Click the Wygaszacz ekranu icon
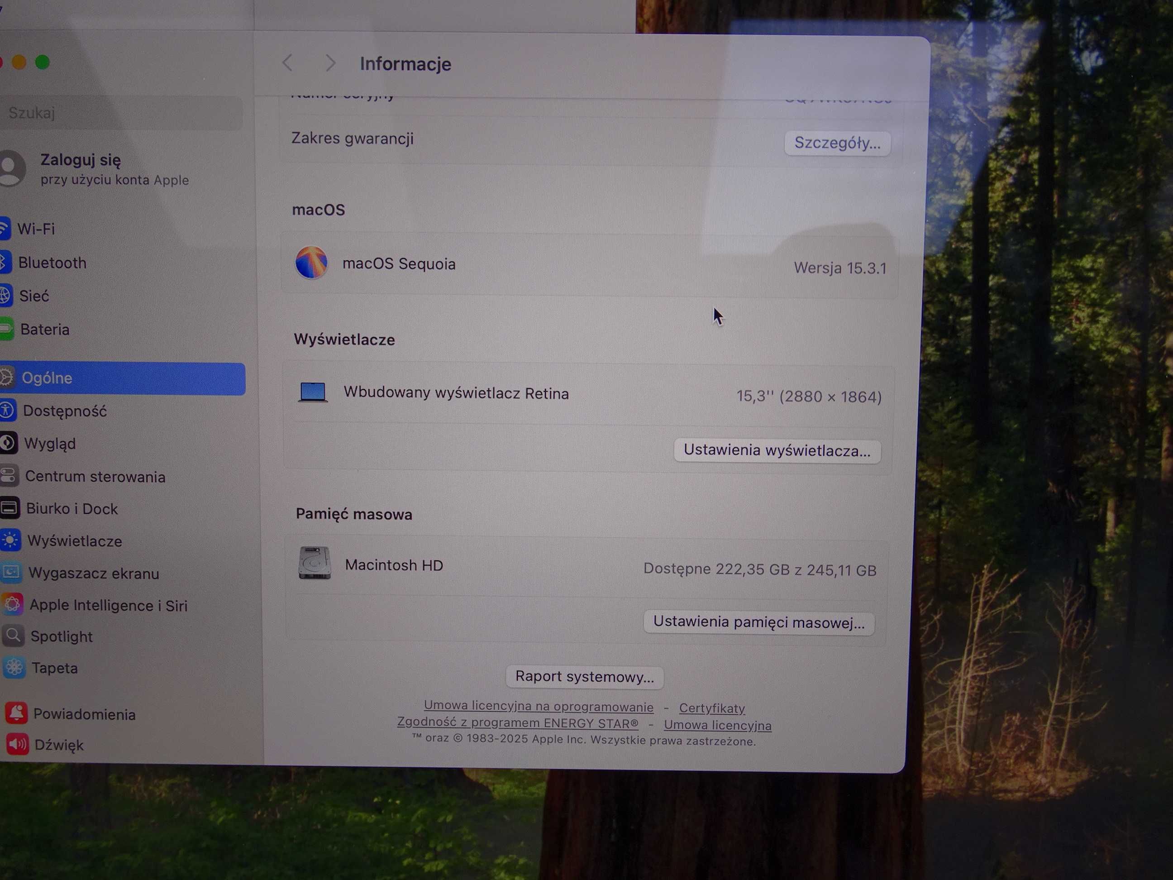 11,572
